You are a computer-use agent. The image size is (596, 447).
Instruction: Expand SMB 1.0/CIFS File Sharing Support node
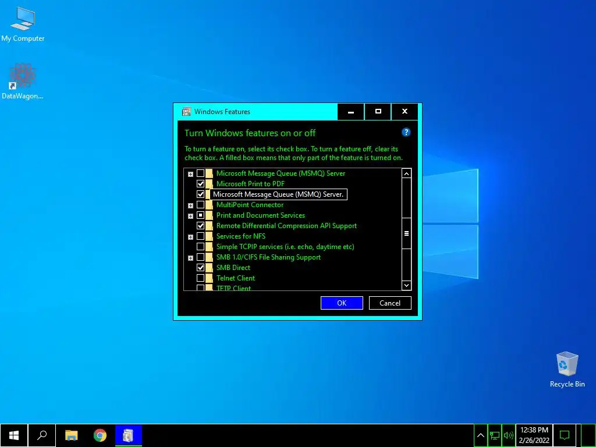coord(190,258)
